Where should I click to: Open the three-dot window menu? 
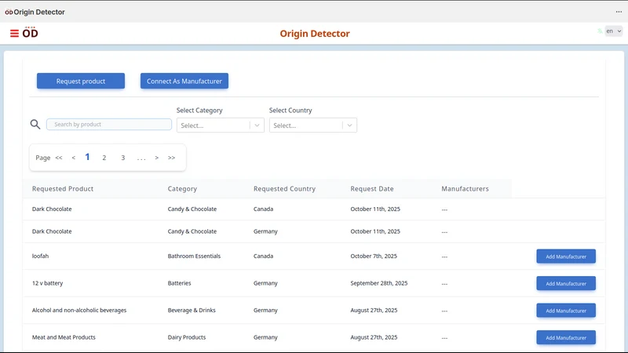tap(619, 12)
